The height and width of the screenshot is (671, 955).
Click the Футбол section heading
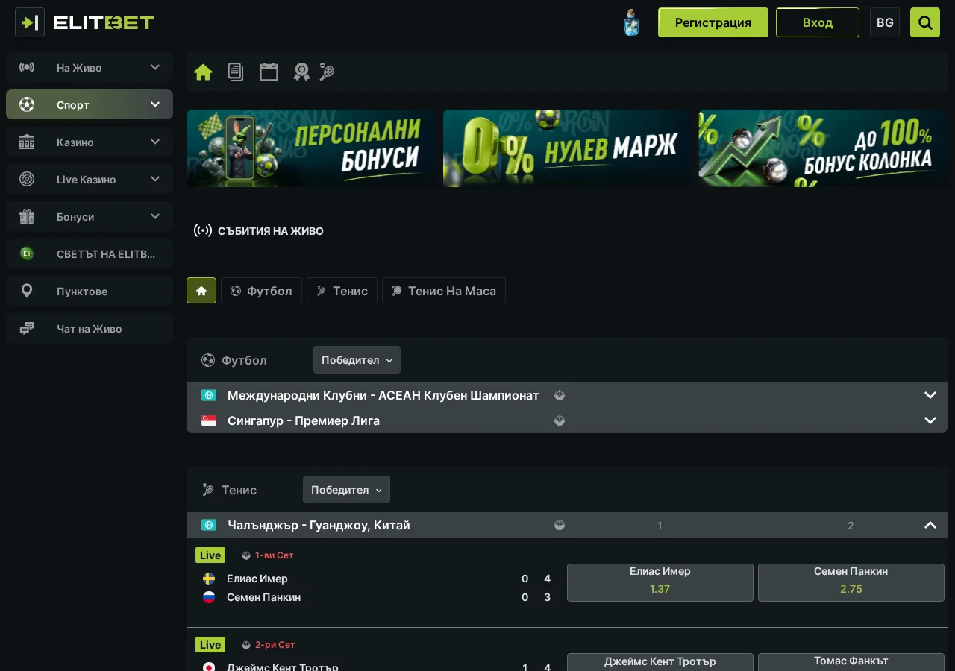click(x=244, y=360)
